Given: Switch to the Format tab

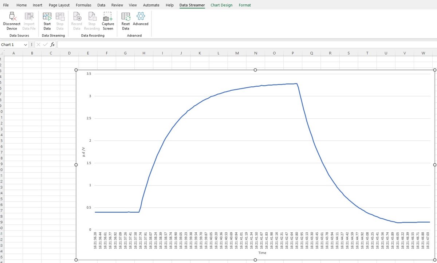Looking at the screenshot, I should tap(245, 5).
